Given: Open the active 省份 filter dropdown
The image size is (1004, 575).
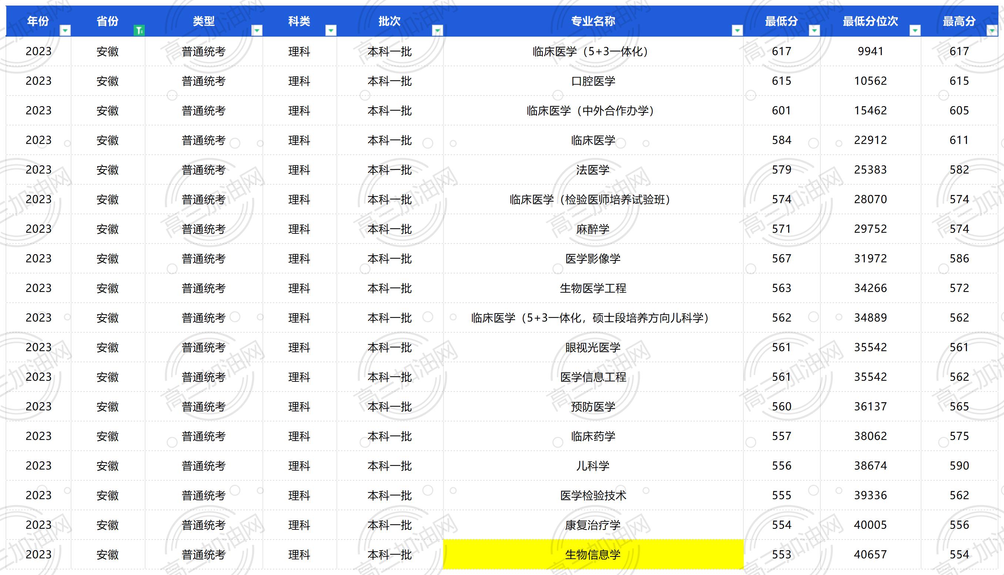Looking at the screenshot, I should click(x=139, y=30).
